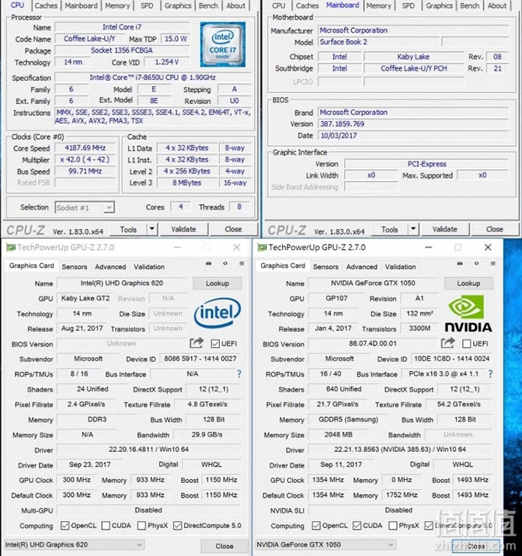522x556 pixels.
Task: Click the screenshot camera icon in the NVIDIA GPU-Z window
Action: coord(460,263)
